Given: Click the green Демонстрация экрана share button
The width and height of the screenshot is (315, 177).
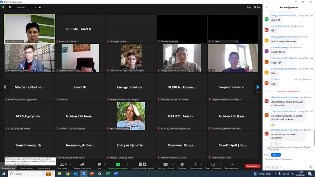Looking at the screenshot, I should (118, 164).
